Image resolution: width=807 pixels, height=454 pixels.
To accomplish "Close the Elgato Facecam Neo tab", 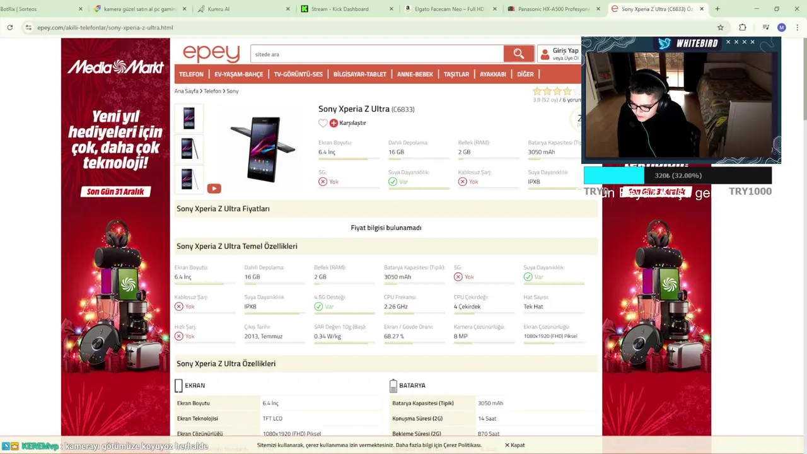I will (x=495, y=9).
